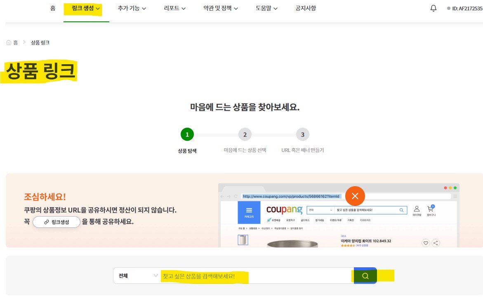
Task: Click 홈 in top navigation
Action: pos(53,8)
